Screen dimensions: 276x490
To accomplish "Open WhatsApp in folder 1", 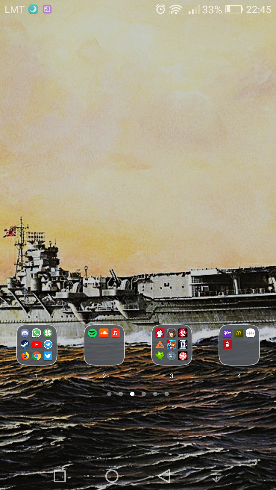I will 36,333.
